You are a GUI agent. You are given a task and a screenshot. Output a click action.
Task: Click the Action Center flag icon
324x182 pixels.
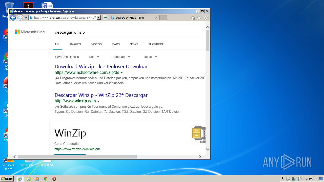pyautogui.click(x=300, y=179)
